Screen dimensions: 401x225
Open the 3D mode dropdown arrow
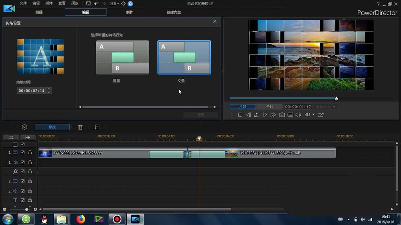coord(314,115)
